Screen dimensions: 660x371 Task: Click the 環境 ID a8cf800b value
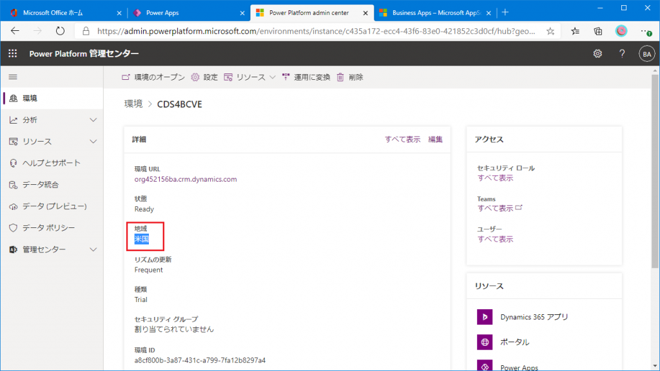pos(200,360)
